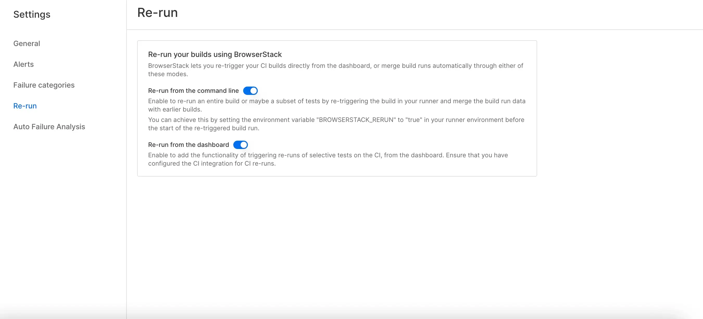Click the Settings sidebar heading
The image size is (703, 319).
pos(32,14)
